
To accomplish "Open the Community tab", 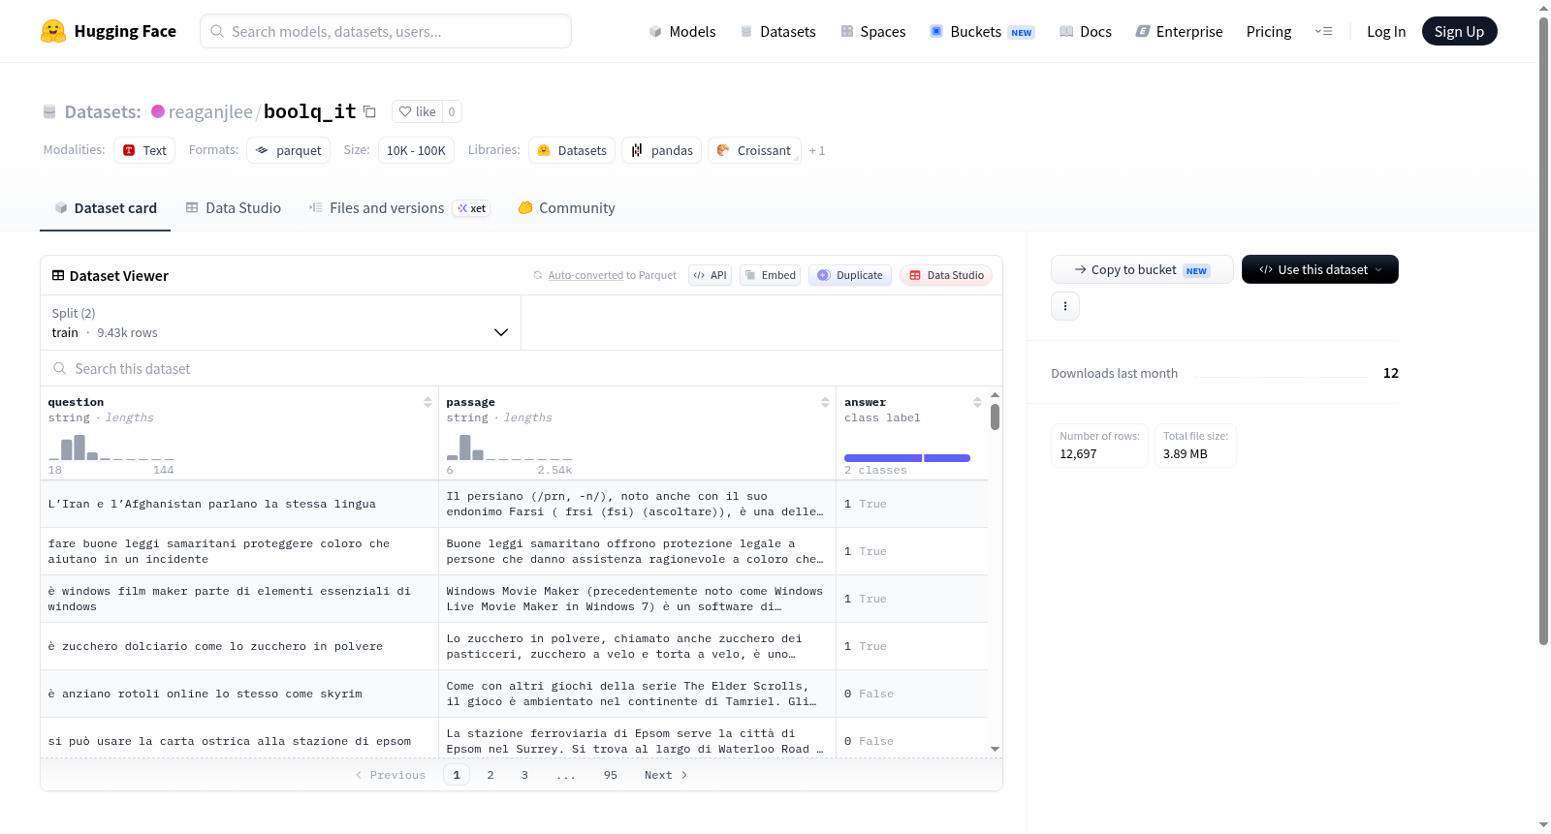I will click(567, 208).
